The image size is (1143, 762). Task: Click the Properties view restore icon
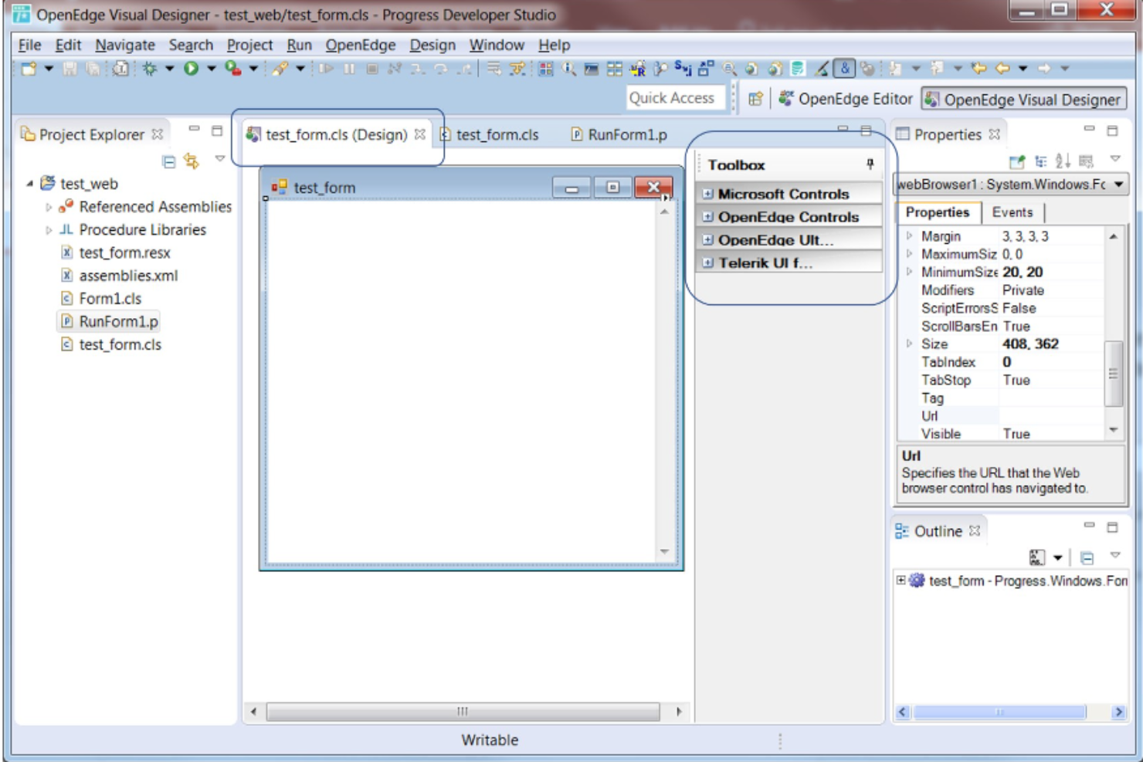[1112, 130]
